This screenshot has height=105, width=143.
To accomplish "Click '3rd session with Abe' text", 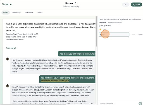I will 15,39.
